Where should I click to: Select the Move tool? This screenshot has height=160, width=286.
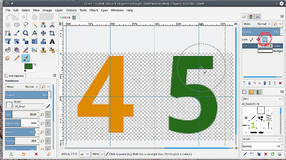[x=43, y=33]
